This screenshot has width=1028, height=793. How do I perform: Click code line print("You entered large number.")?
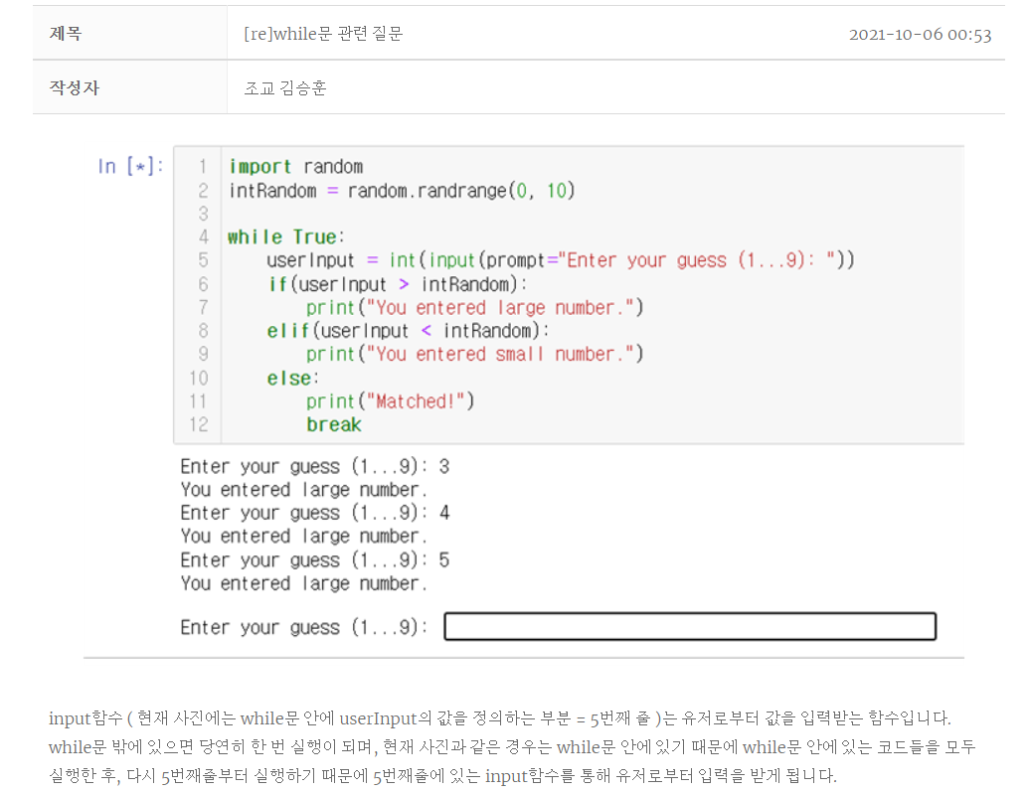tap(474, 307)
